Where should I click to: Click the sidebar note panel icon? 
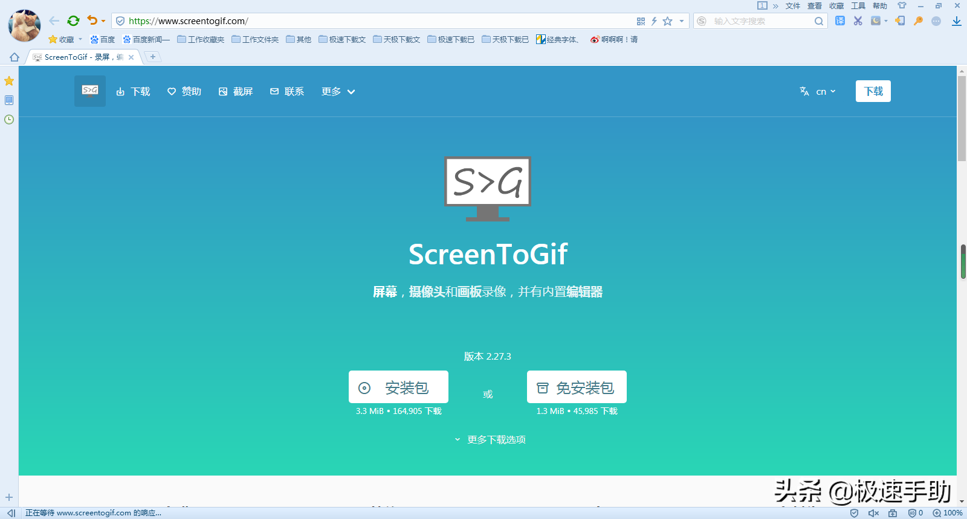(x=9, y=100)
